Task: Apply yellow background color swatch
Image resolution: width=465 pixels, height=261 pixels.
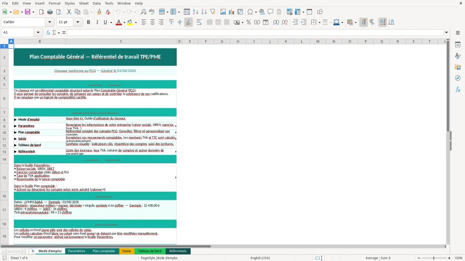Action: tap(130, 22)
